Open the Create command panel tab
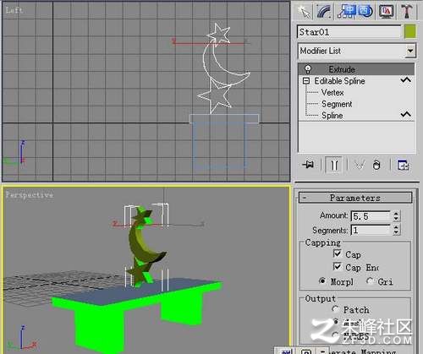 (x=304, y=12)
